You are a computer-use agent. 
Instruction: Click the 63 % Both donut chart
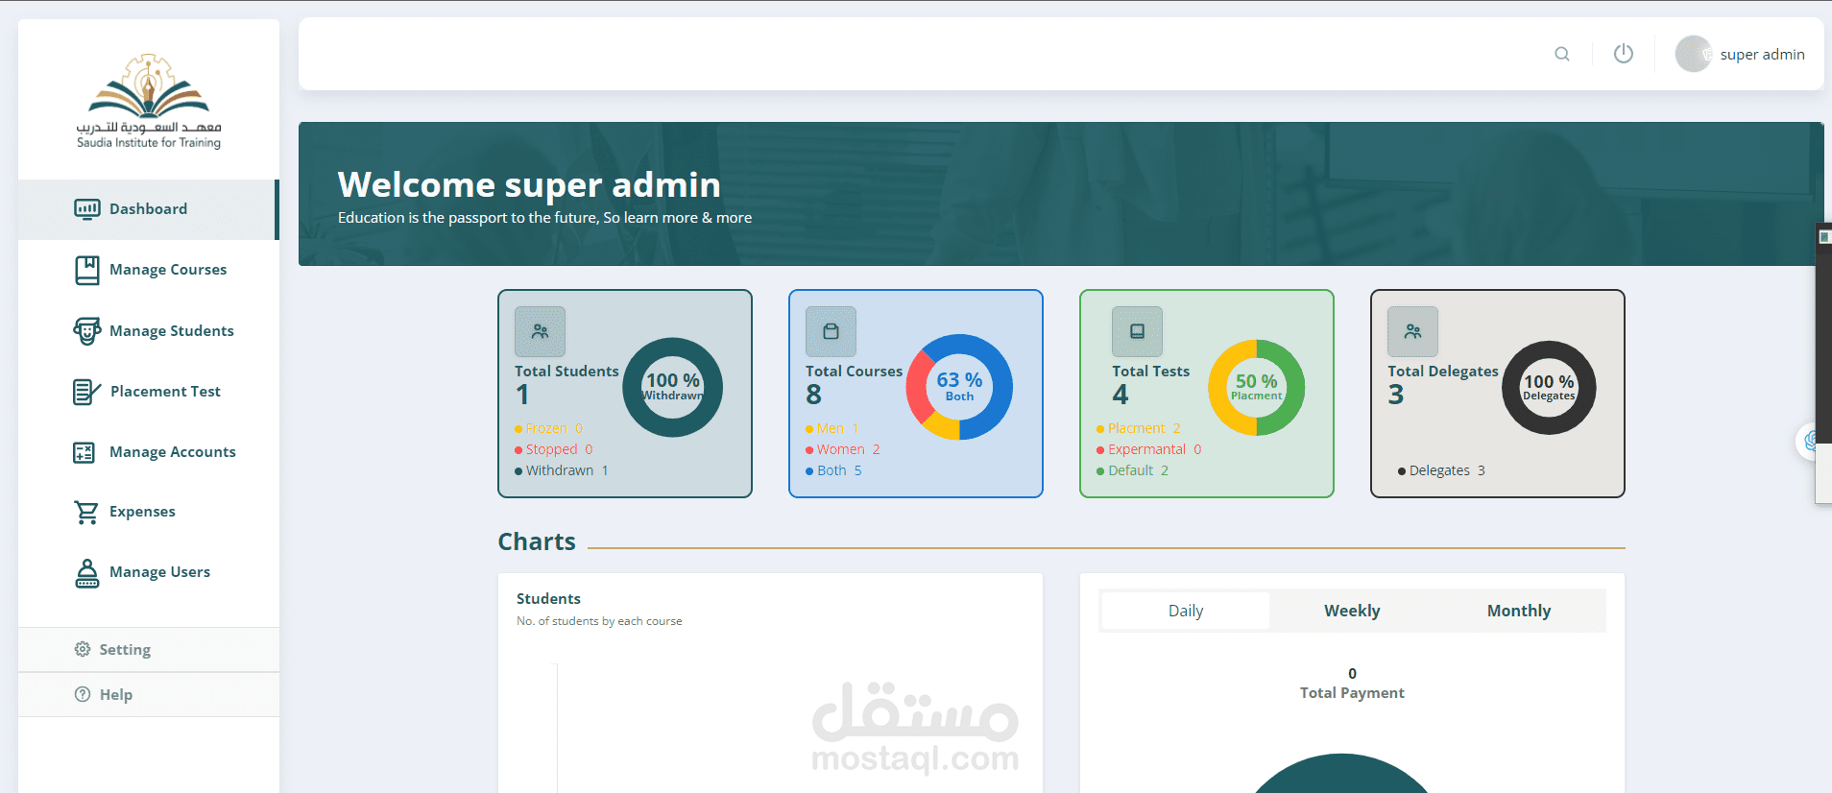point(959,387)
